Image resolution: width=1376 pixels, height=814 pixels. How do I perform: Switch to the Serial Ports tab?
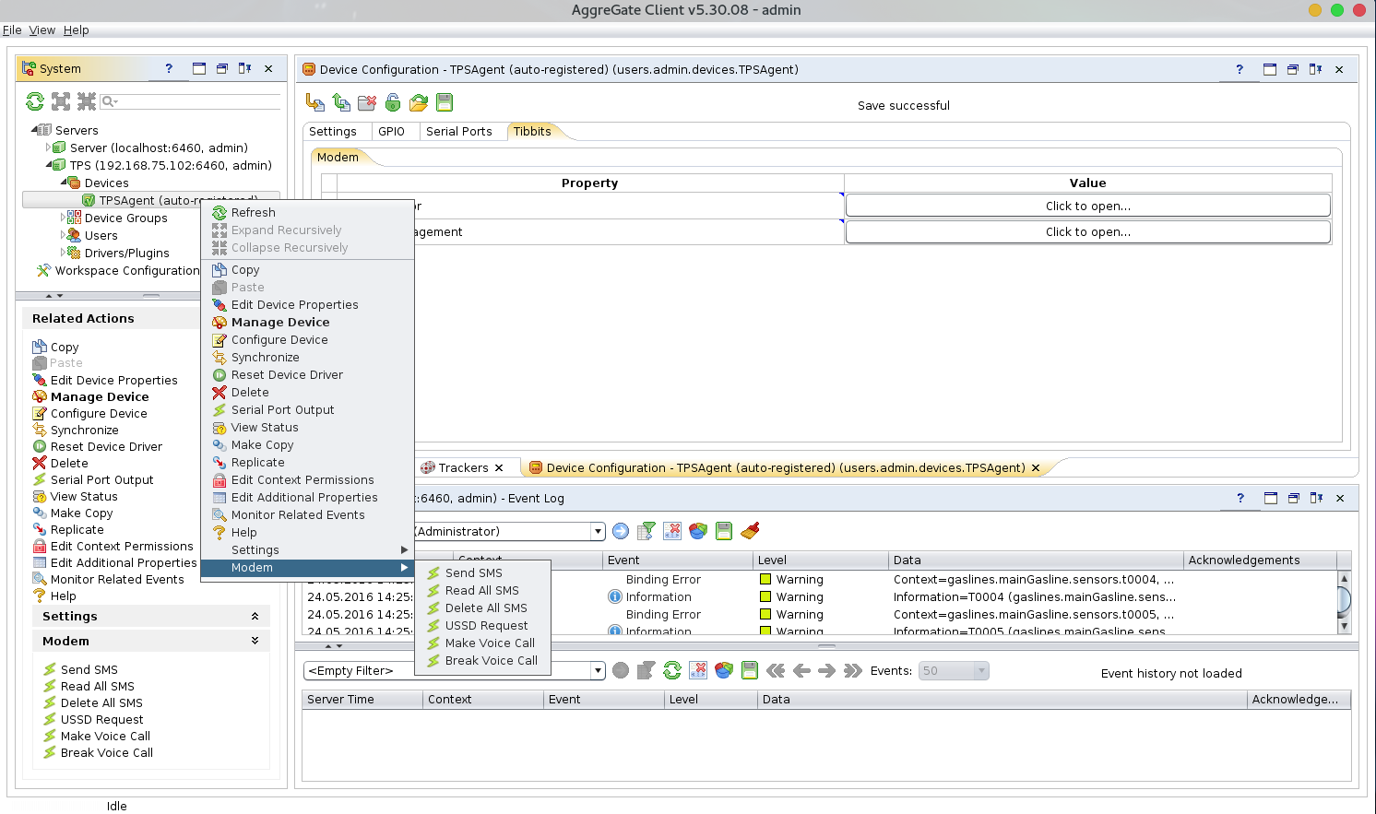coord(458,131)
